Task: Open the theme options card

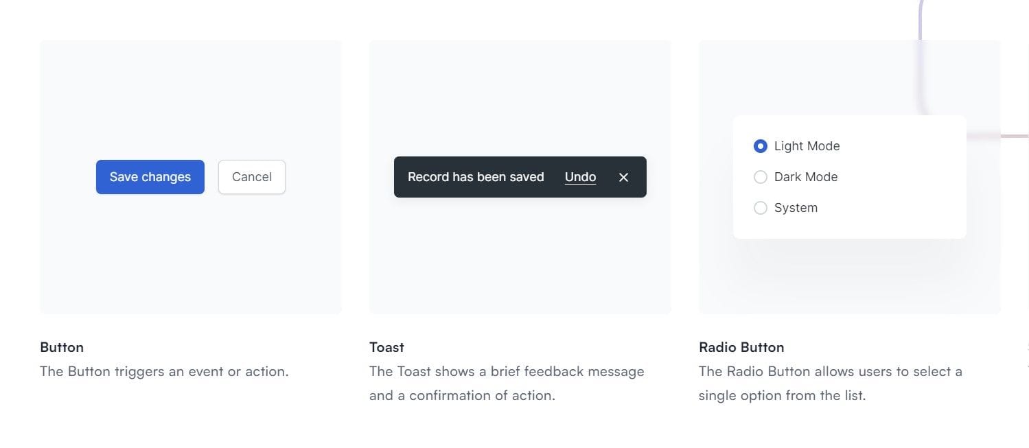Action: (x=850, y=177)
